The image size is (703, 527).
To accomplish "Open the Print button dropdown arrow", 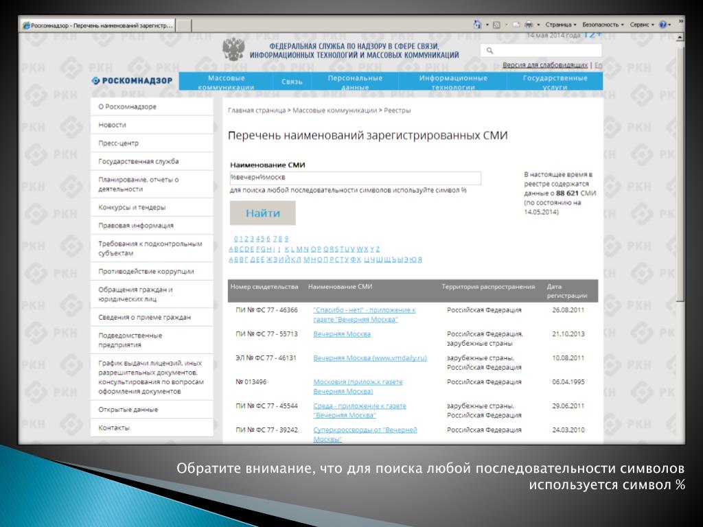I will pyautogui.click(x=538, y=25).
